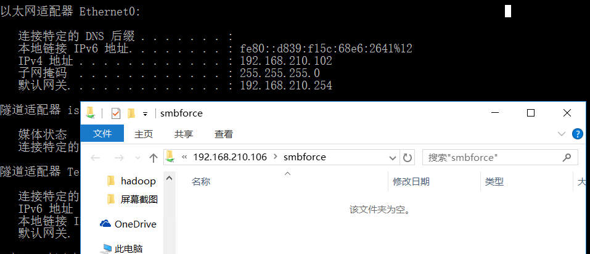Click the Properties quick access icon
The height and width of the screenshot is (254, 590).
(x=115, y=113)
